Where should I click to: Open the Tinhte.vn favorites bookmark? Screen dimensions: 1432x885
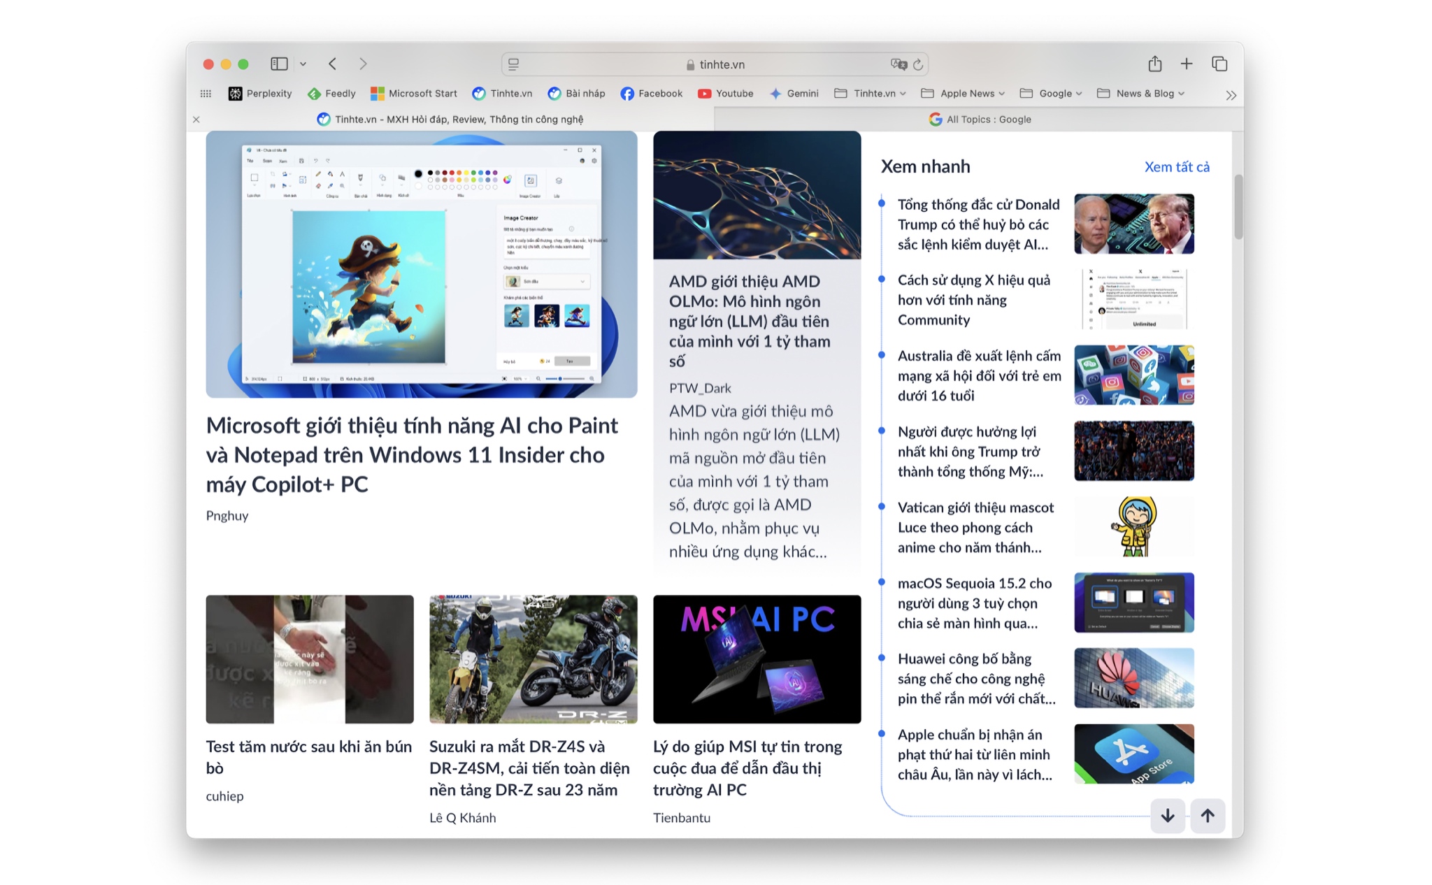(502, 94)
